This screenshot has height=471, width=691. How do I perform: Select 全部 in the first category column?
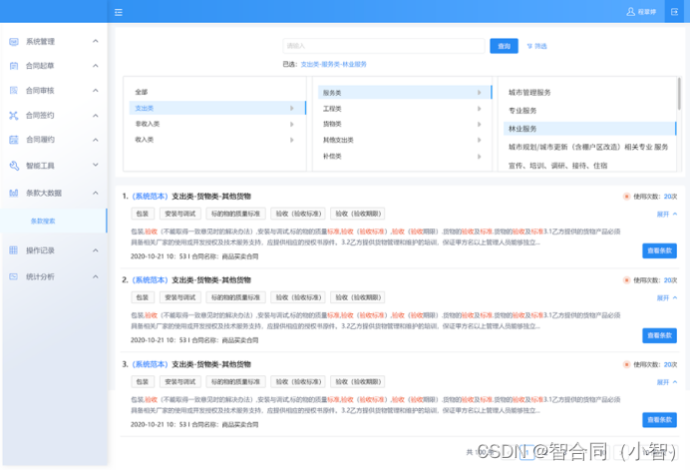[142, 92]
